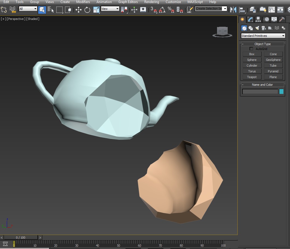Open the Cameras category icon

pos(263,28)
